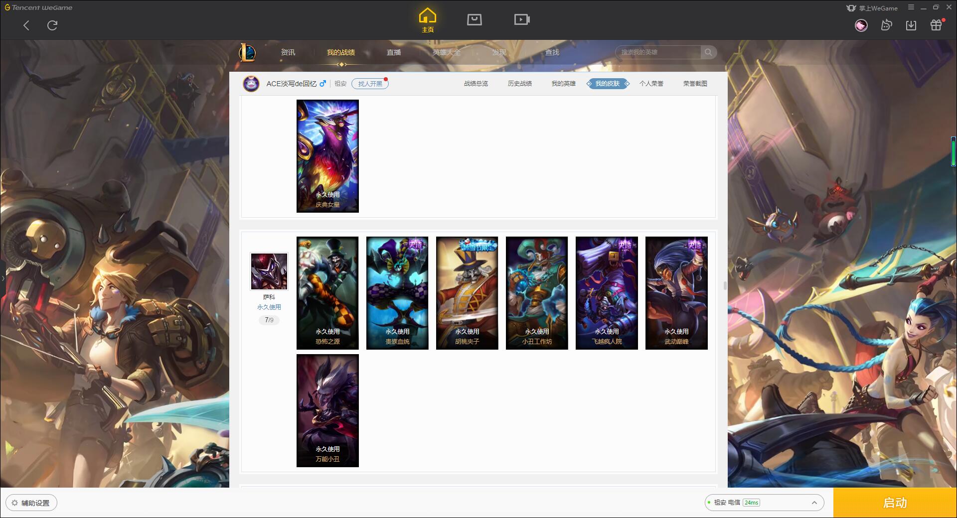Viewport: 957px width, 518px height.
Task: Go back with the left arrow icon
Action: click(x=26, y=25)
